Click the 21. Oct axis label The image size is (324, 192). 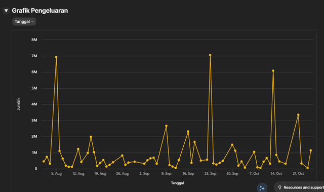[298, 174]
